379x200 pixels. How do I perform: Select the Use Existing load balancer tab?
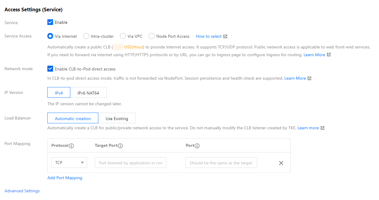tap(117, 118)
